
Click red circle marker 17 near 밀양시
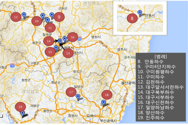point(71,92)
